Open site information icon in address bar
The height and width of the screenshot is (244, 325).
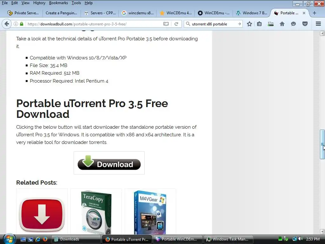16,24
